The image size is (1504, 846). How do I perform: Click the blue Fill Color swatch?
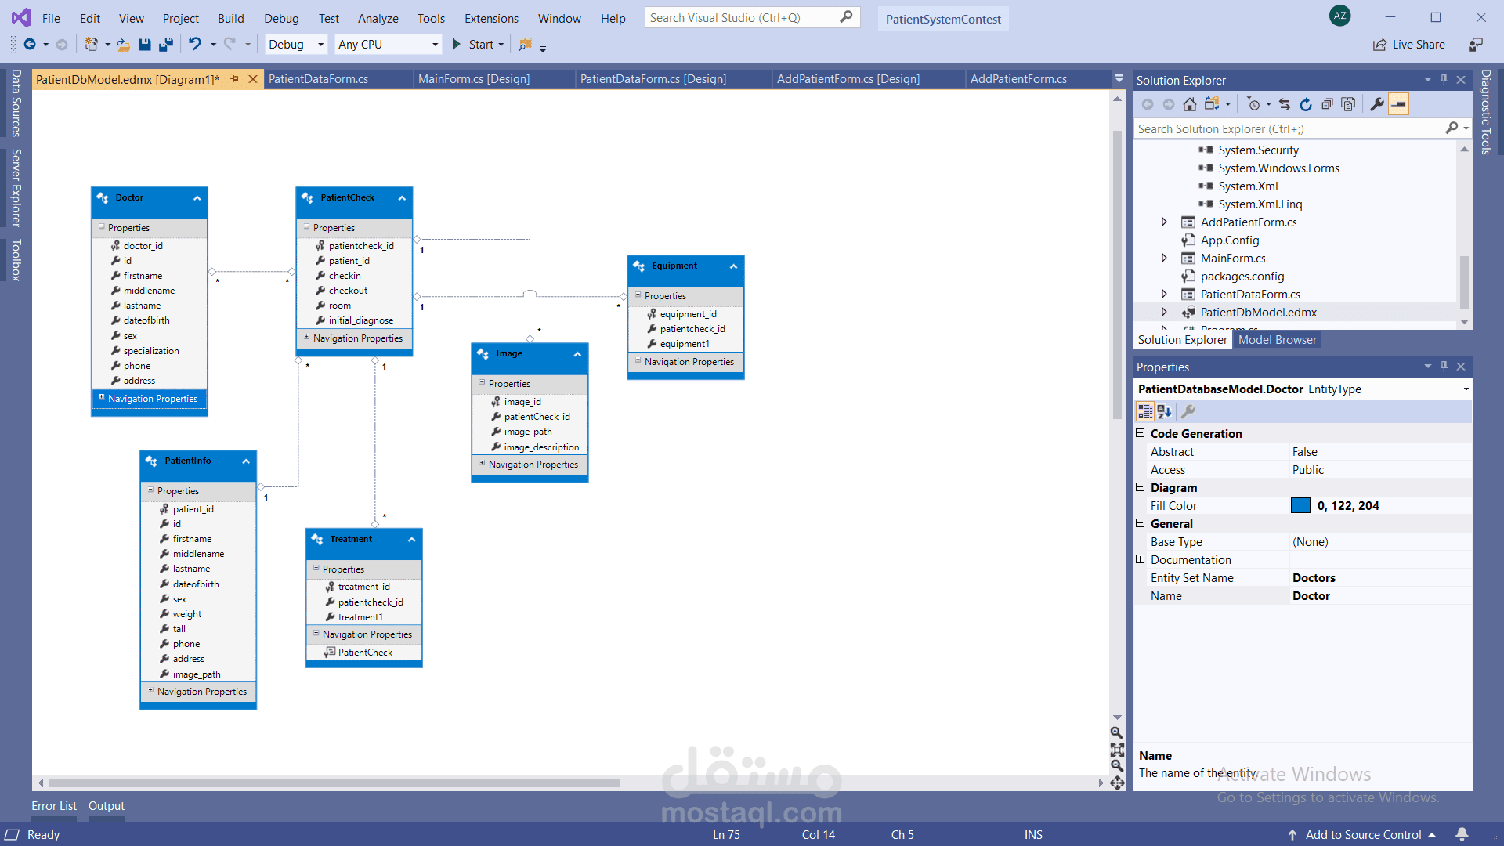pyautogui.click(x=1300, y=506)
